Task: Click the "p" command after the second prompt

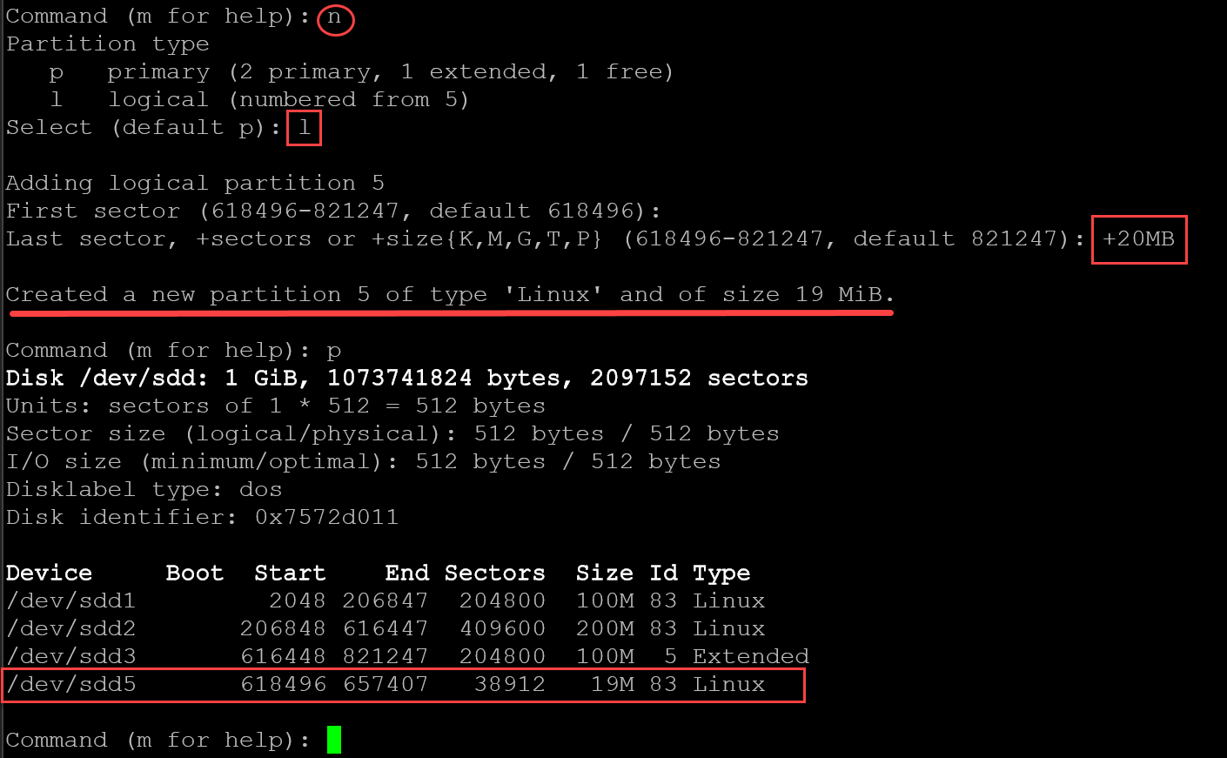Action: (334, 351)
